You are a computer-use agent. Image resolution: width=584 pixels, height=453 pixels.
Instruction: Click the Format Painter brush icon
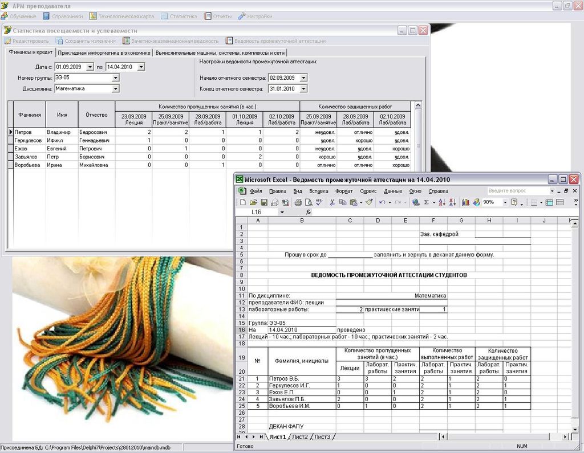(369, 202)
